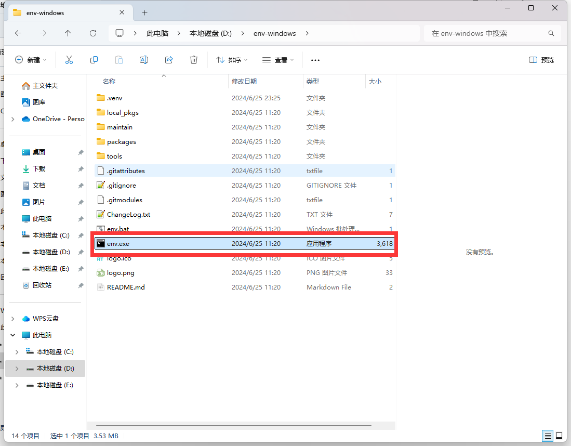Screen dimensions: 571x446
Task: Open 回收站 in sidebar
Action: click(x=37, y=285)
